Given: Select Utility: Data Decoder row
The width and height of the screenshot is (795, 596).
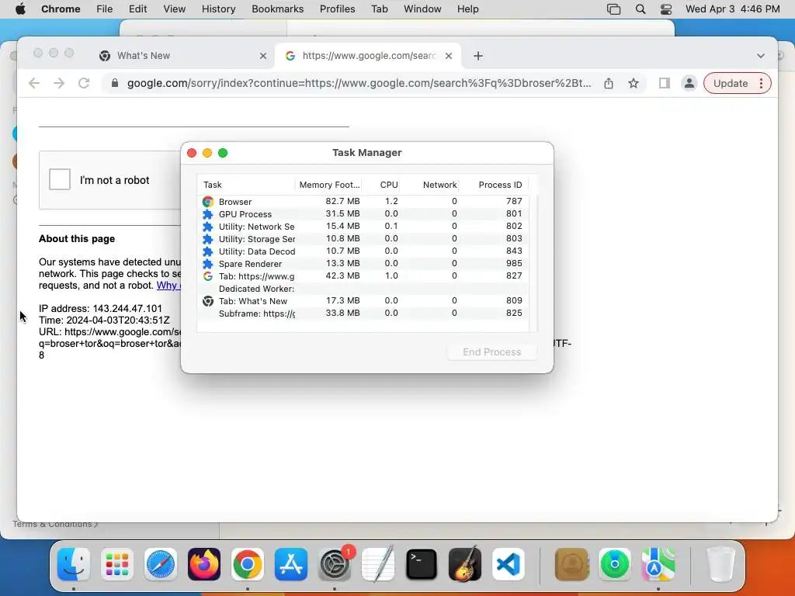Looking at the screenshot, I should (x=363, y=251).
